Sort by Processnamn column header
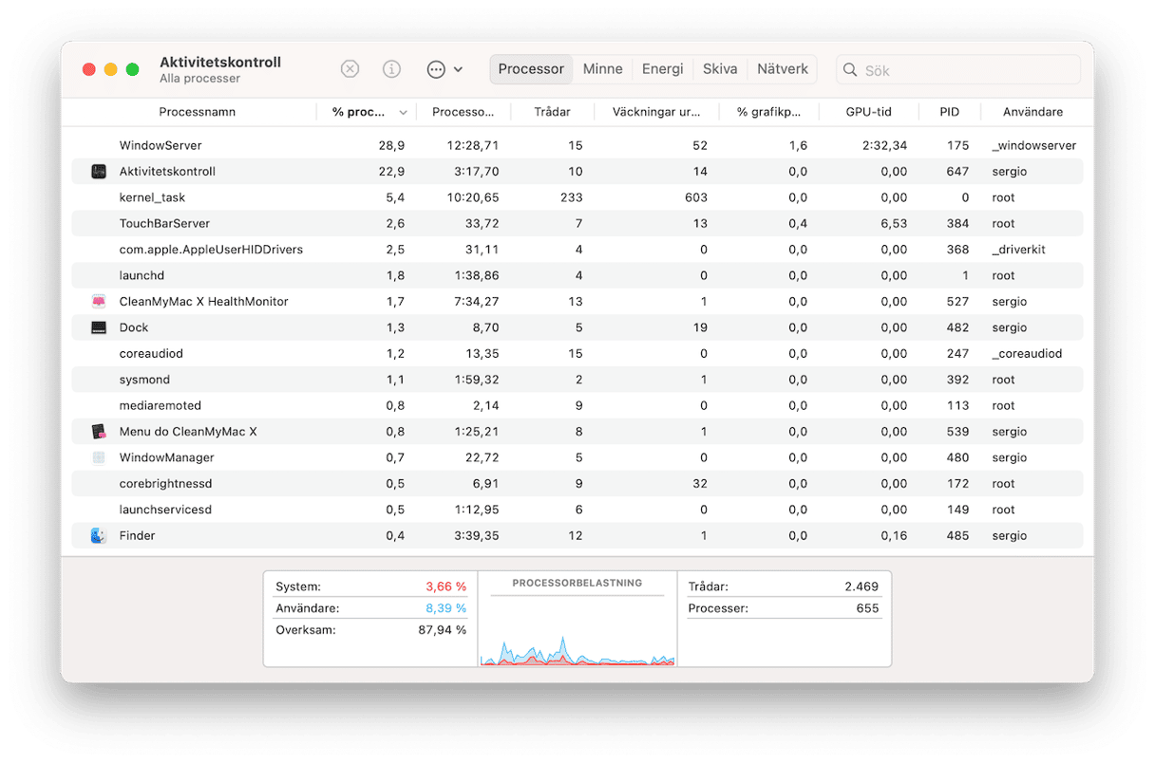 pos(197,112)
